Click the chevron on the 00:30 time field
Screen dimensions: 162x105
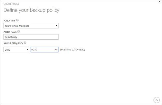(56, 50)
